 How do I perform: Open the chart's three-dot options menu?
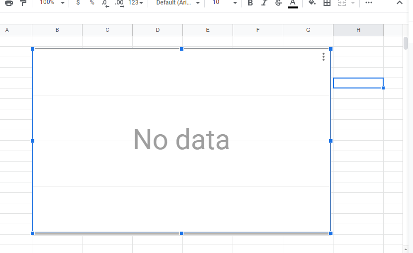point(324,57)
